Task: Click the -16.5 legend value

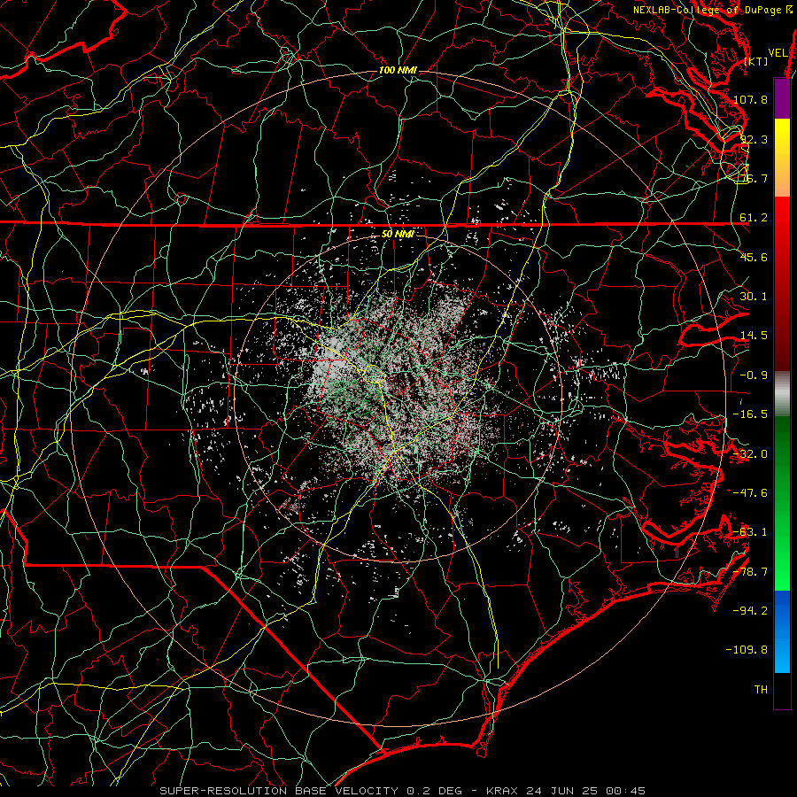Action: point(750,414)
